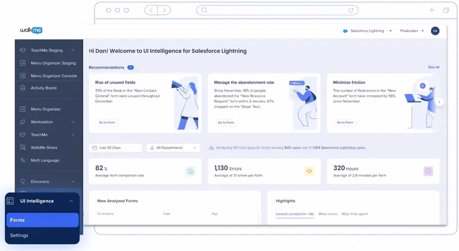Viewport: 459px width, 251px height.
Task: Open WalkMe Share from the sidebar
Action: coord(44,147)
